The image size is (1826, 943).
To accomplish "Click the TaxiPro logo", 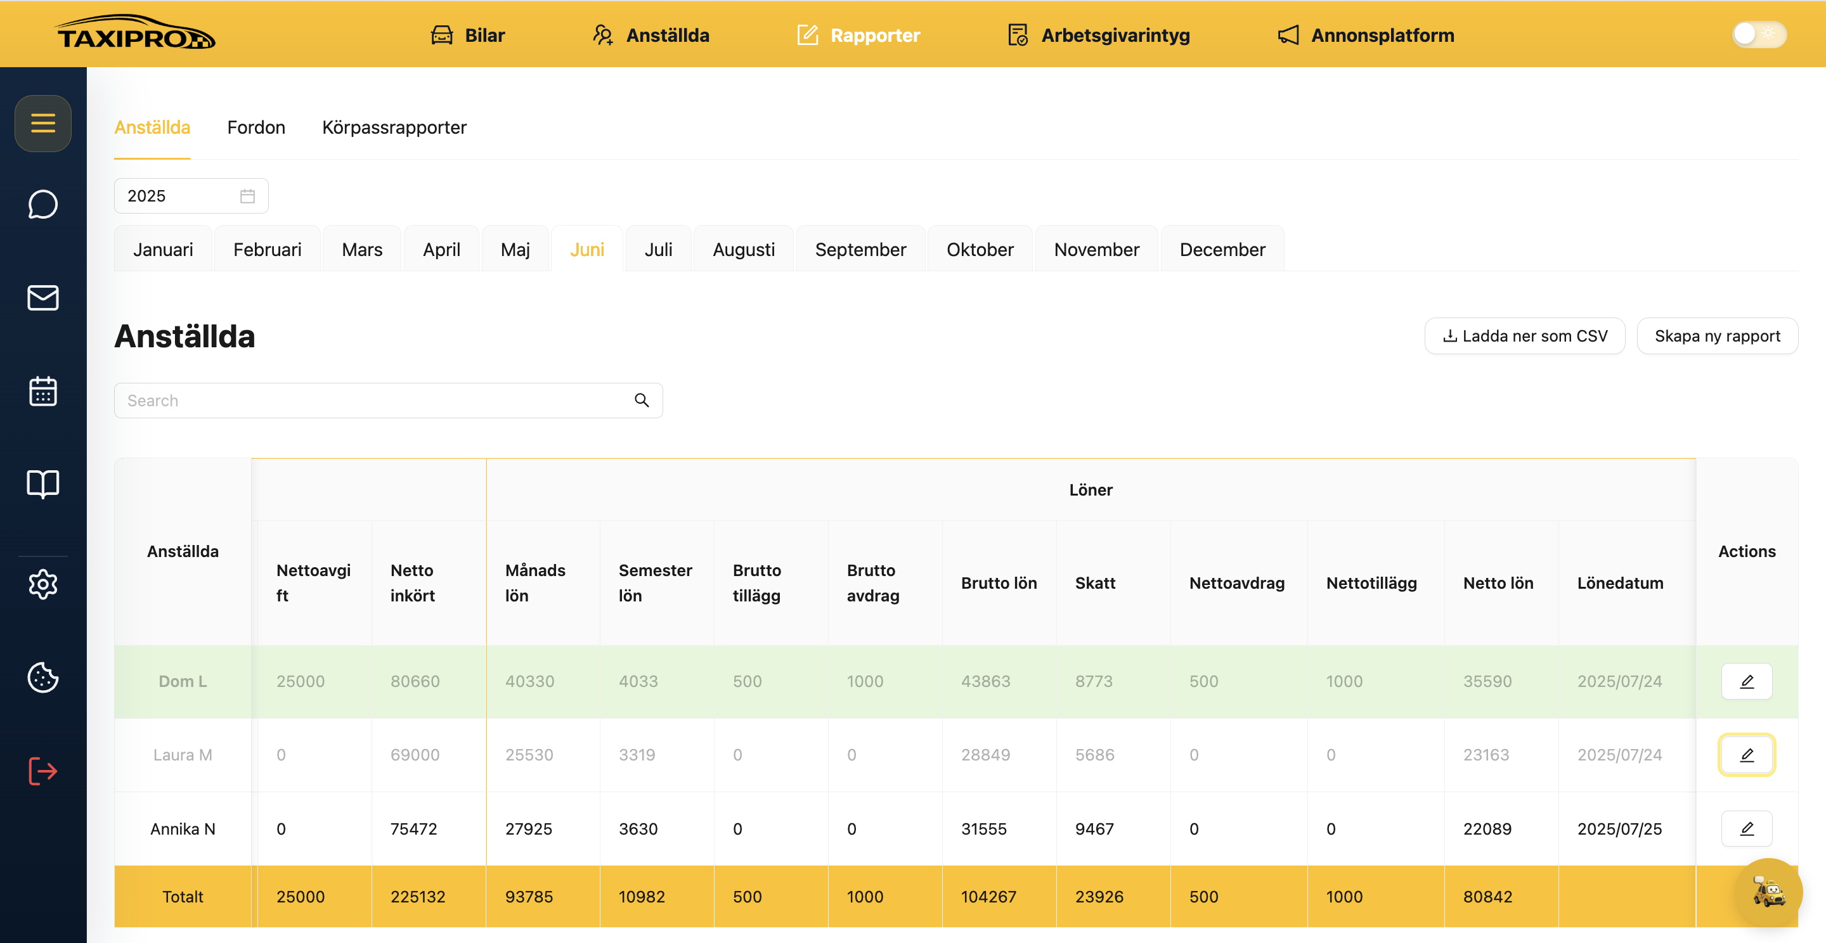I will click(x=136, y=32).
